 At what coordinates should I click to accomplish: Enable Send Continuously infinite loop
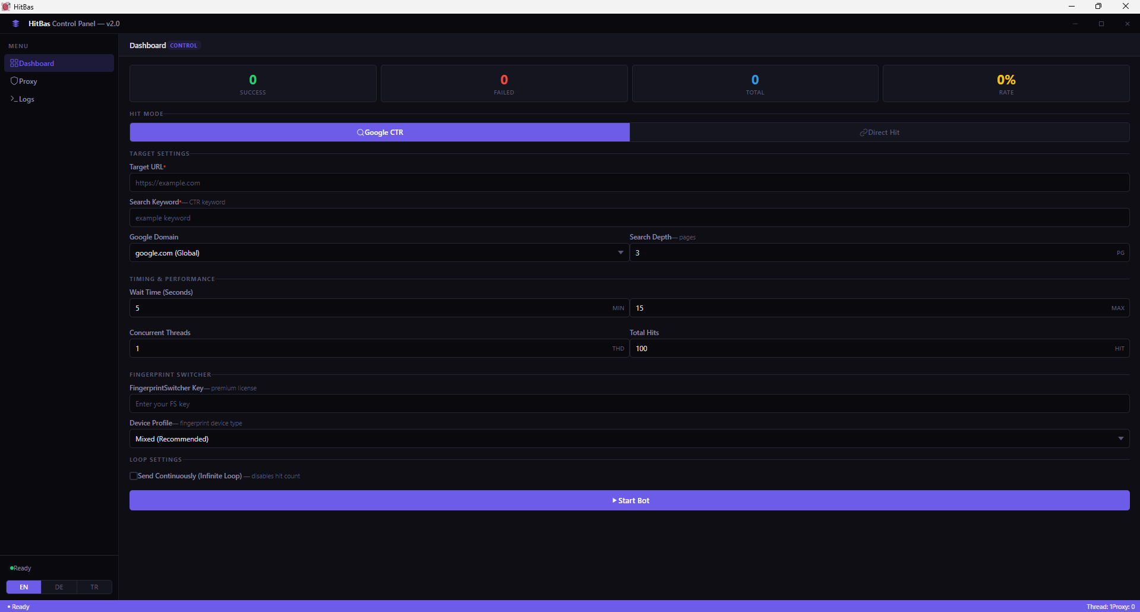pyautogui.click(x=134, y=476)
